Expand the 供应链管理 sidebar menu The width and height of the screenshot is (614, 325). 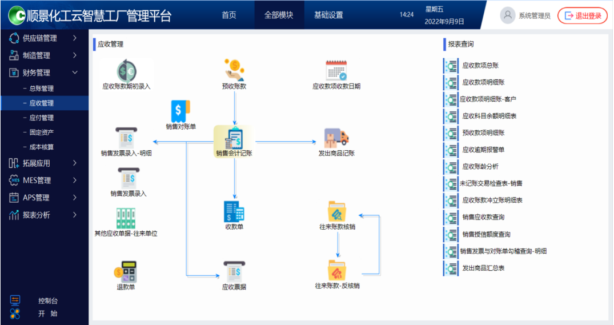[x=44, y=38]
